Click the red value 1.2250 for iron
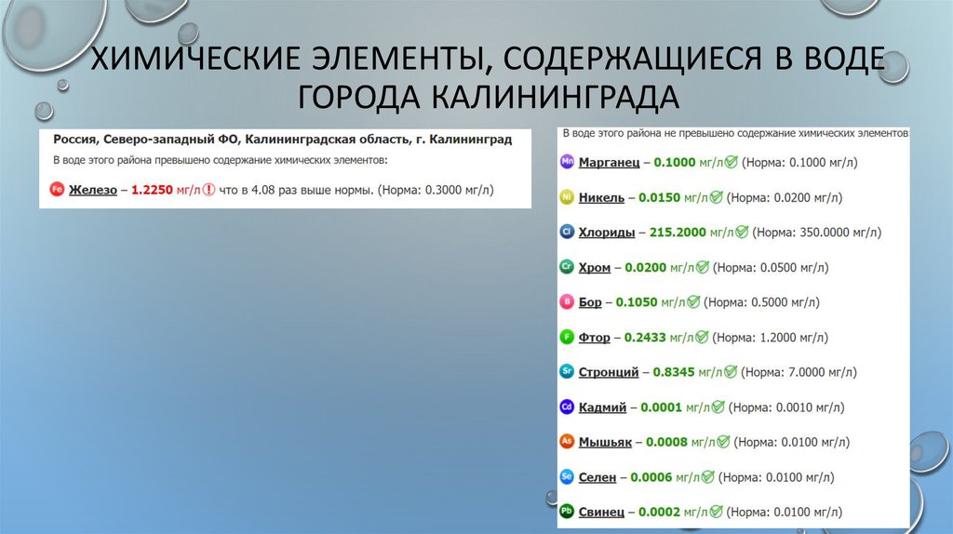This screenshot has height=534, width=953. click(152, 190)
